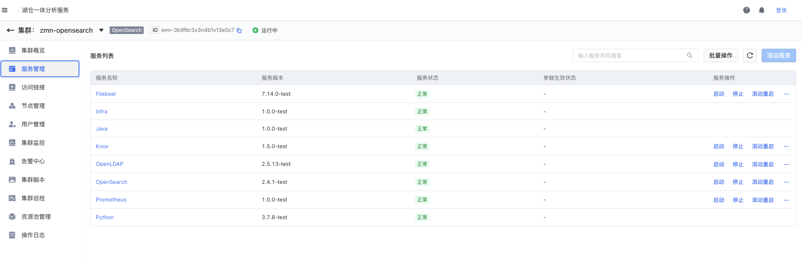Expand more options for Prometheus service

coord(786,200)
